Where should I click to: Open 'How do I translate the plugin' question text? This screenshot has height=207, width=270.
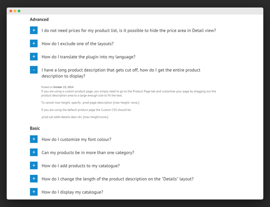coord(88,57)
